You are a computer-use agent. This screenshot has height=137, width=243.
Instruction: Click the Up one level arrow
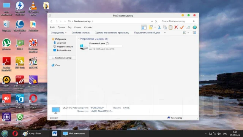coord(65,21)
